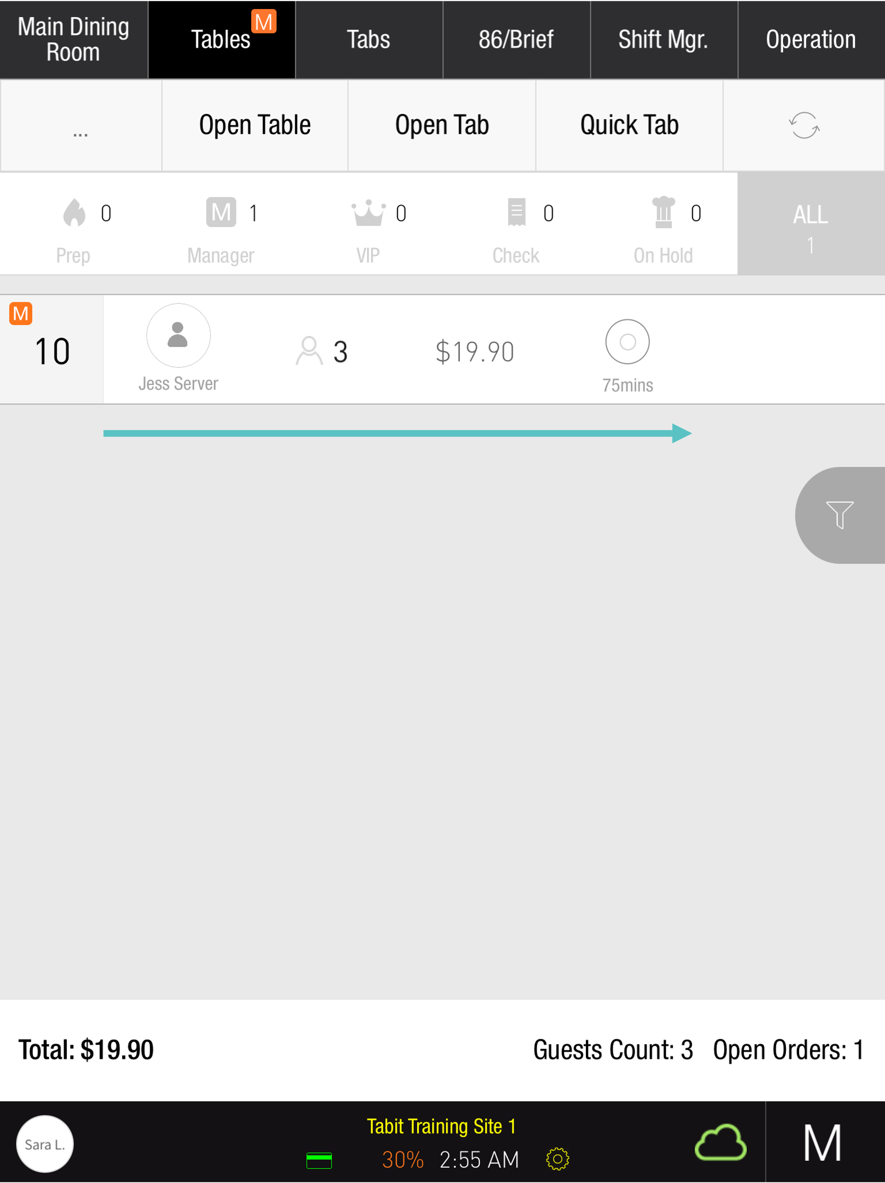
Task: Tap Jess Server avatar icon
Action: pyautogui.click(x=178, y=336)
